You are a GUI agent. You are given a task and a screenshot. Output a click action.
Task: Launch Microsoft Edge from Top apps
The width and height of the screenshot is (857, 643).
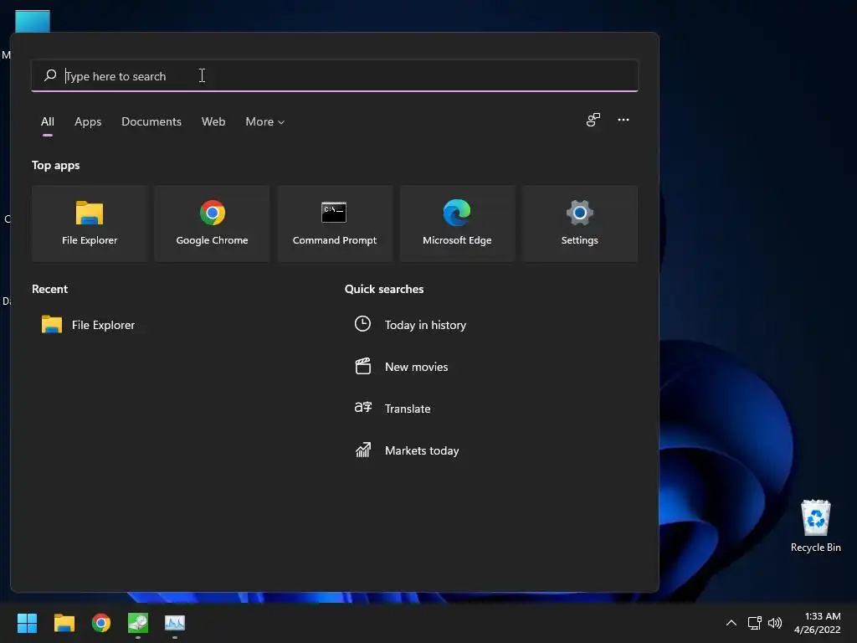[x=457, y=223]
